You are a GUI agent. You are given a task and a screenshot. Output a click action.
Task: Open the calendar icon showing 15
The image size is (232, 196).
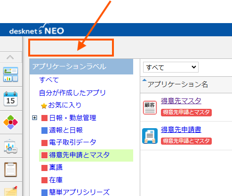(x=10, y=99)
